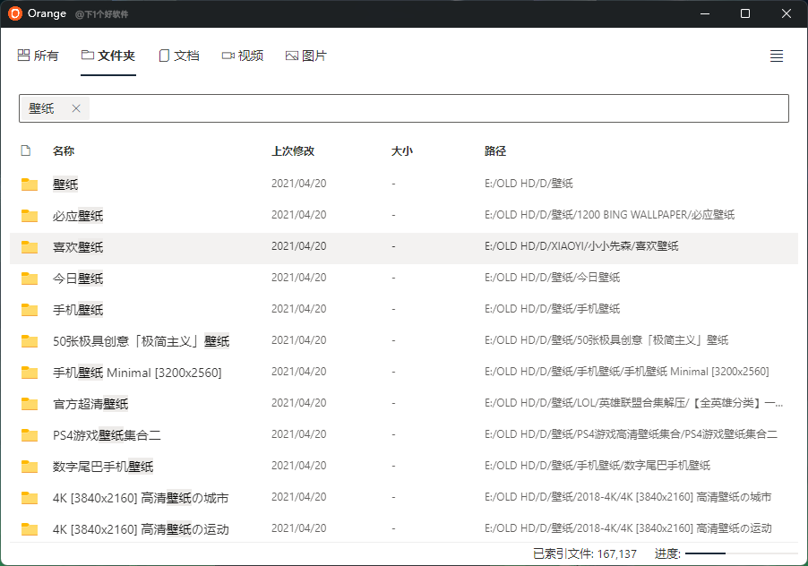Switch to the 所有 tab
This screenshot has width=808, height=566.
click(38, 56)
